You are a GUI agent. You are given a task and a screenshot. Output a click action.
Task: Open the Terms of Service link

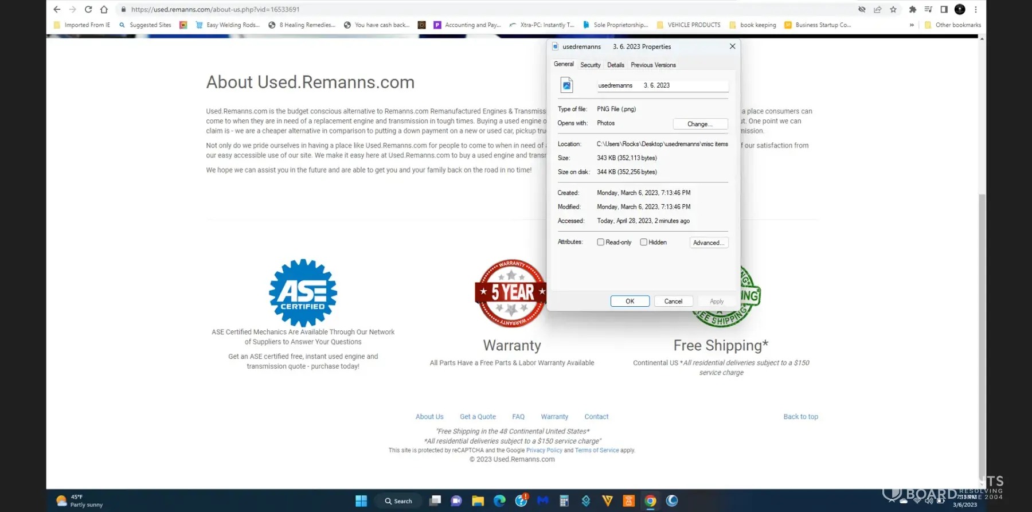[x=597, y=451]
